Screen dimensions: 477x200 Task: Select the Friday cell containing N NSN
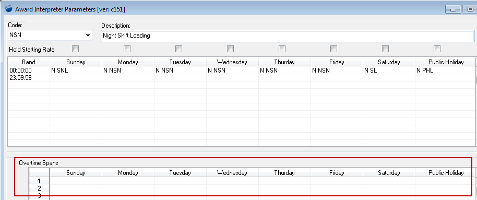point(337,70)
